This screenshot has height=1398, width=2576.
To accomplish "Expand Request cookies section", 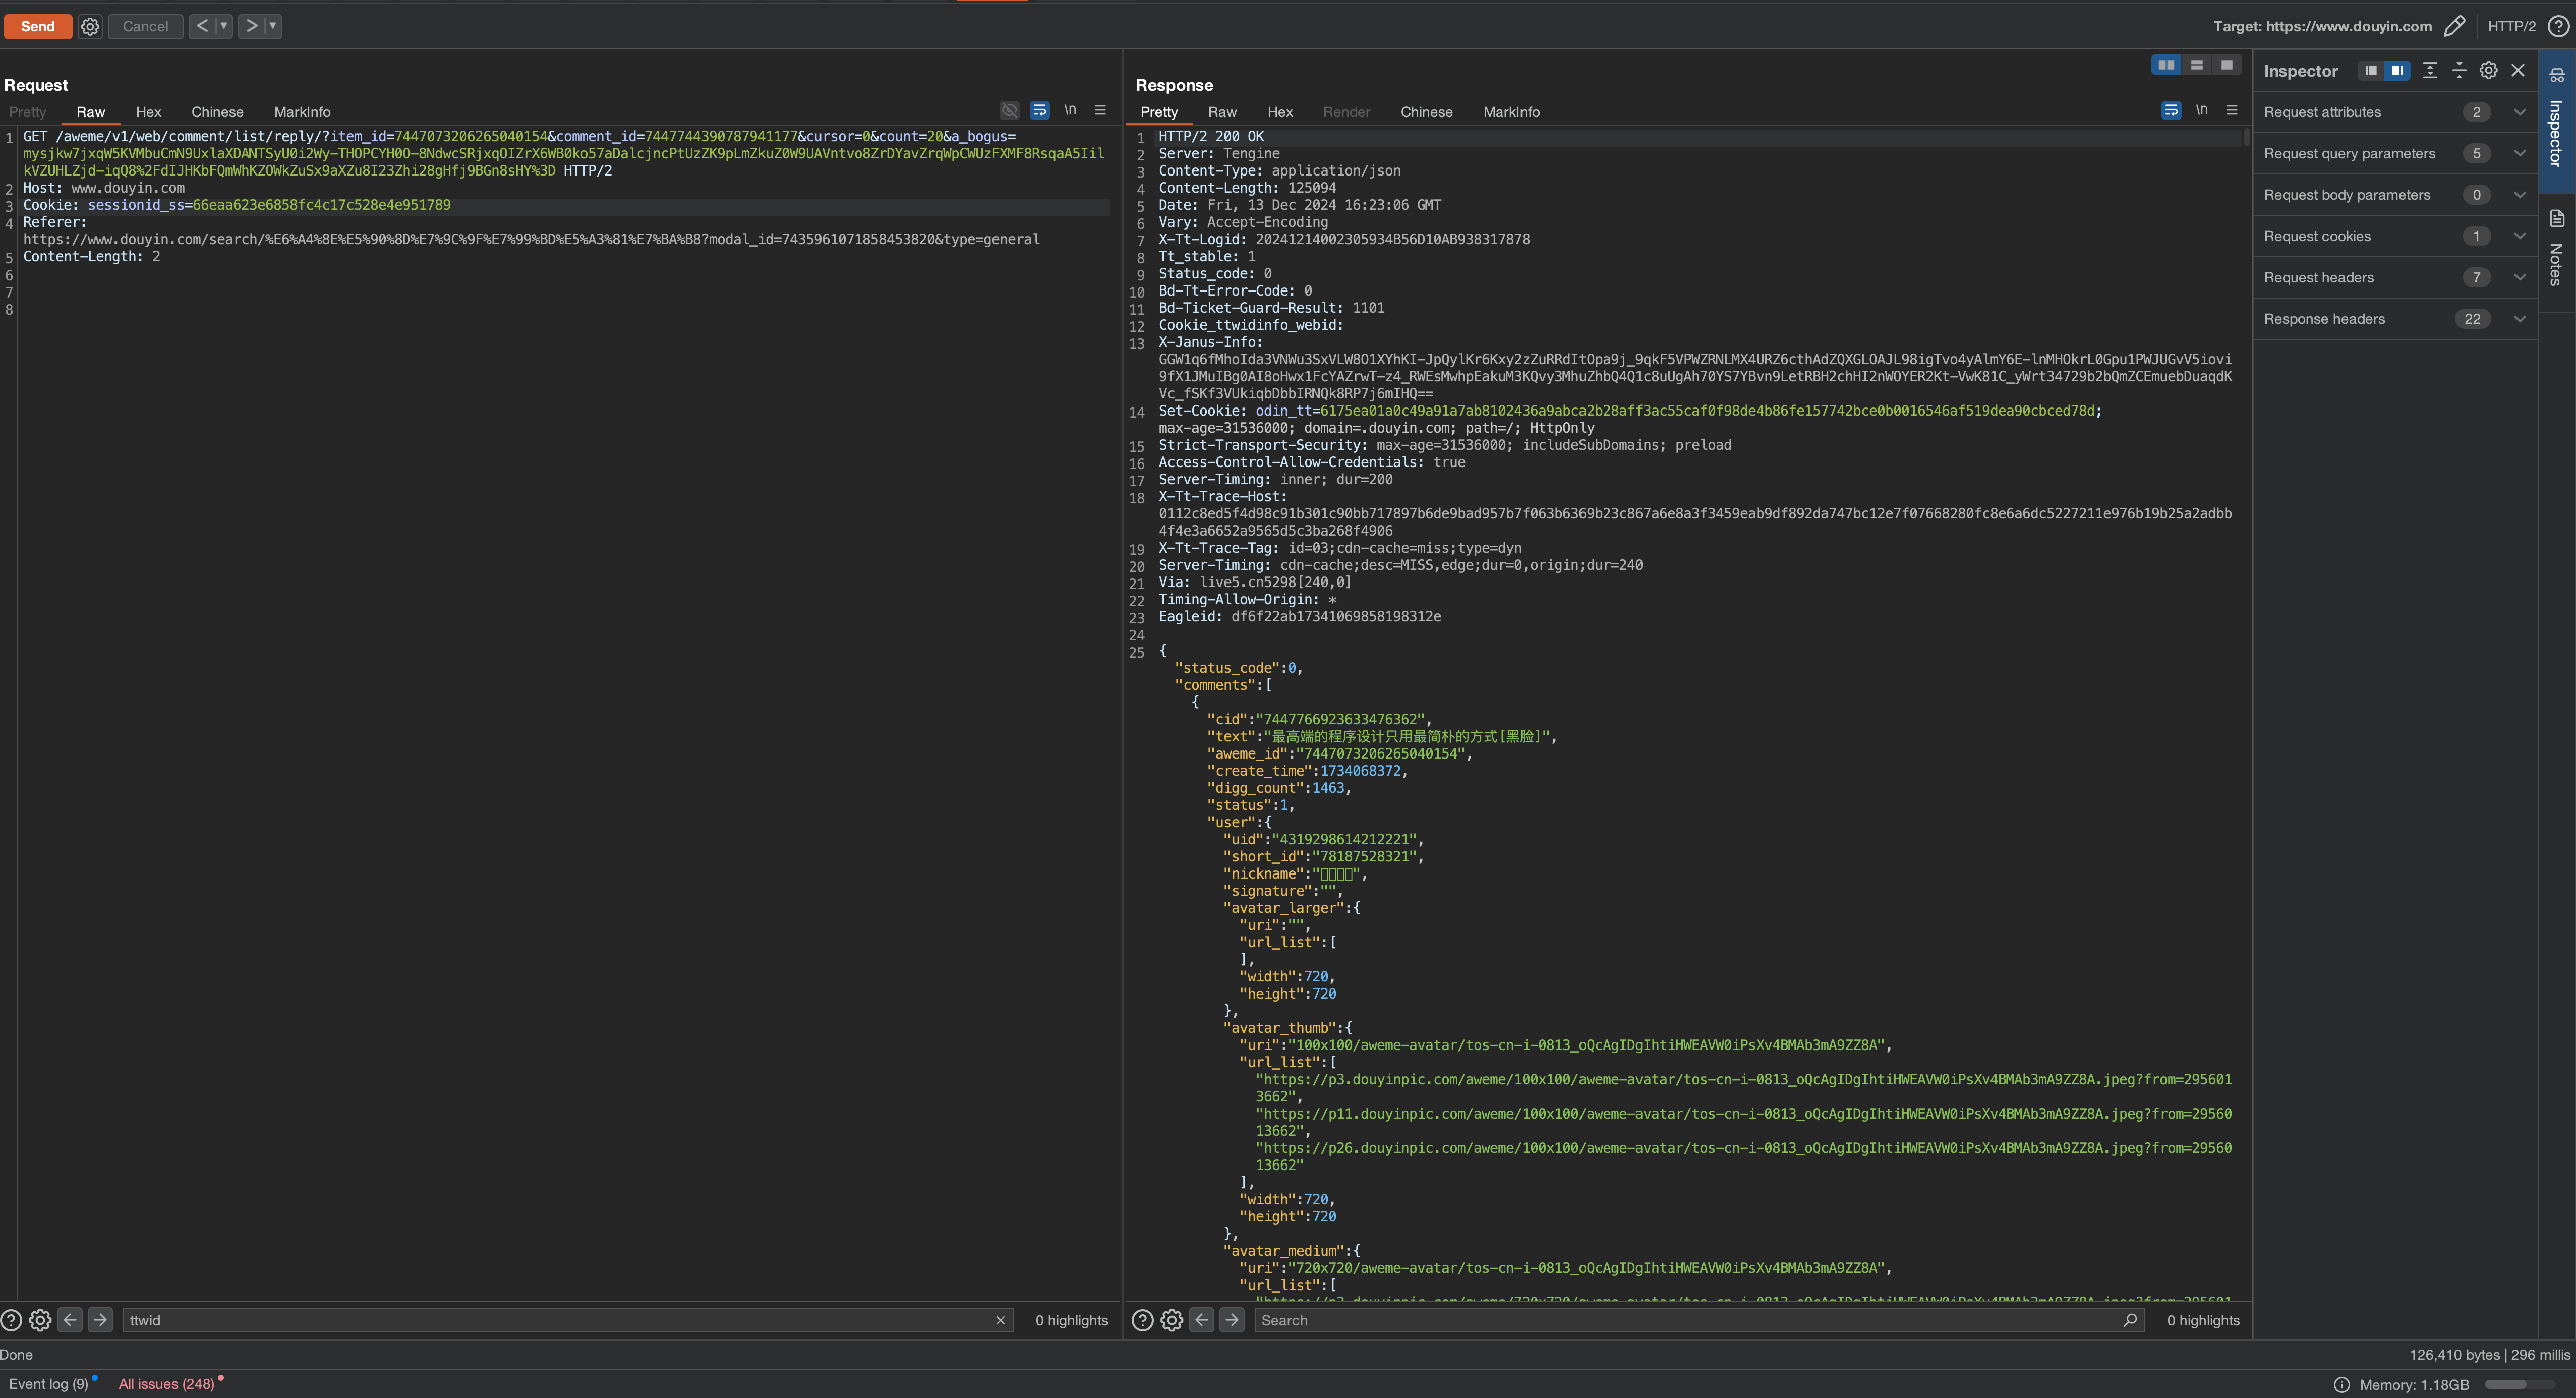I will 2395,236.
